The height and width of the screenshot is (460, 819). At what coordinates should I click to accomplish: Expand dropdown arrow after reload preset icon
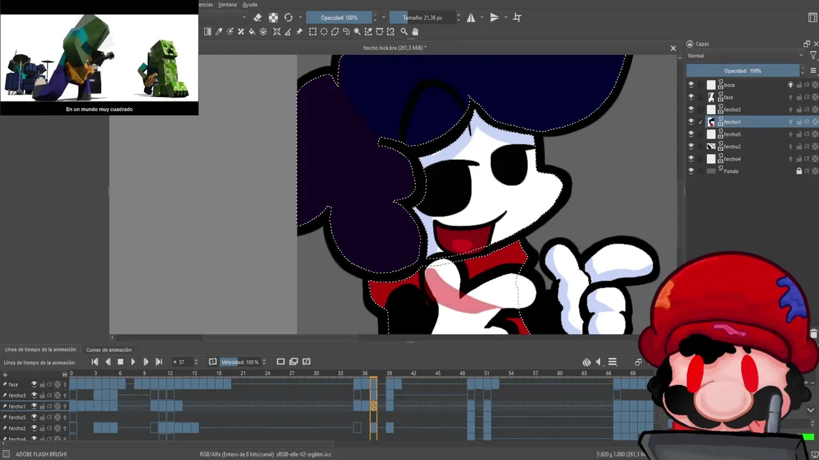point(300,18)
